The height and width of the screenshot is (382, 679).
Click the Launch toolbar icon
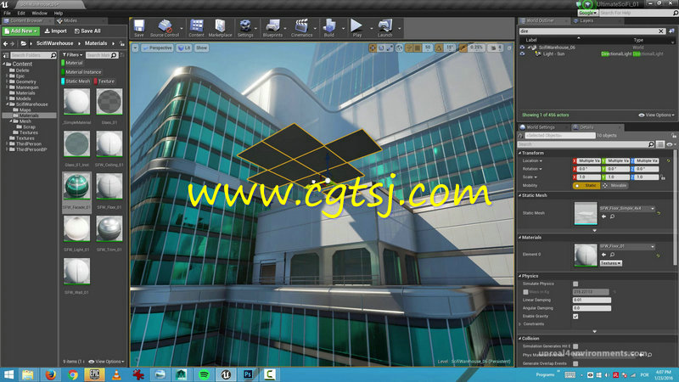click(x=384, y=28)
